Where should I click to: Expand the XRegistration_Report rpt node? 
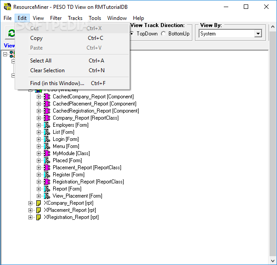click(30, 217)
